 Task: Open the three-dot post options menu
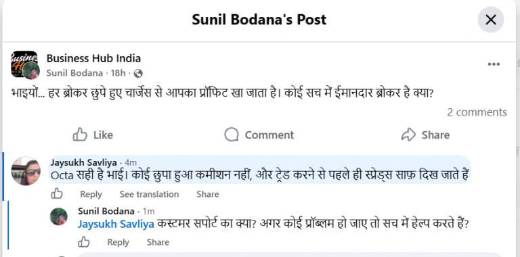pyautogui.click(x=494, y=64)
